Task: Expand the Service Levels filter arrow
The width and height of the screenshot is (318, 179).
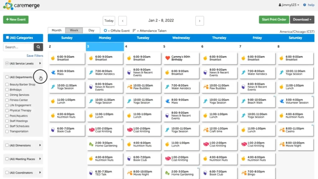Action: tap(40, 63)
